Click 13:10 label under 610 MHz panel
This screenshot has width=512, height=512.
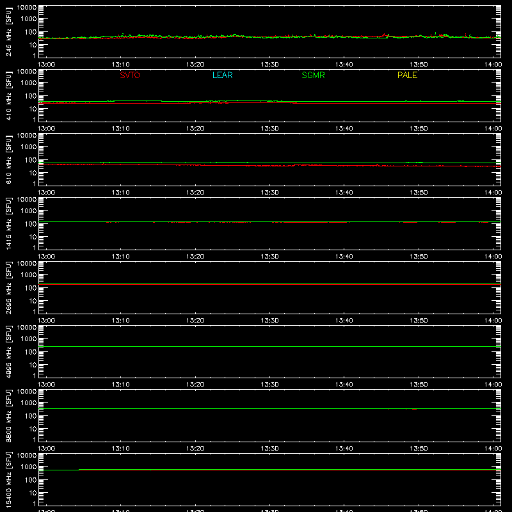pyautogui.click(x=121, y=193)
